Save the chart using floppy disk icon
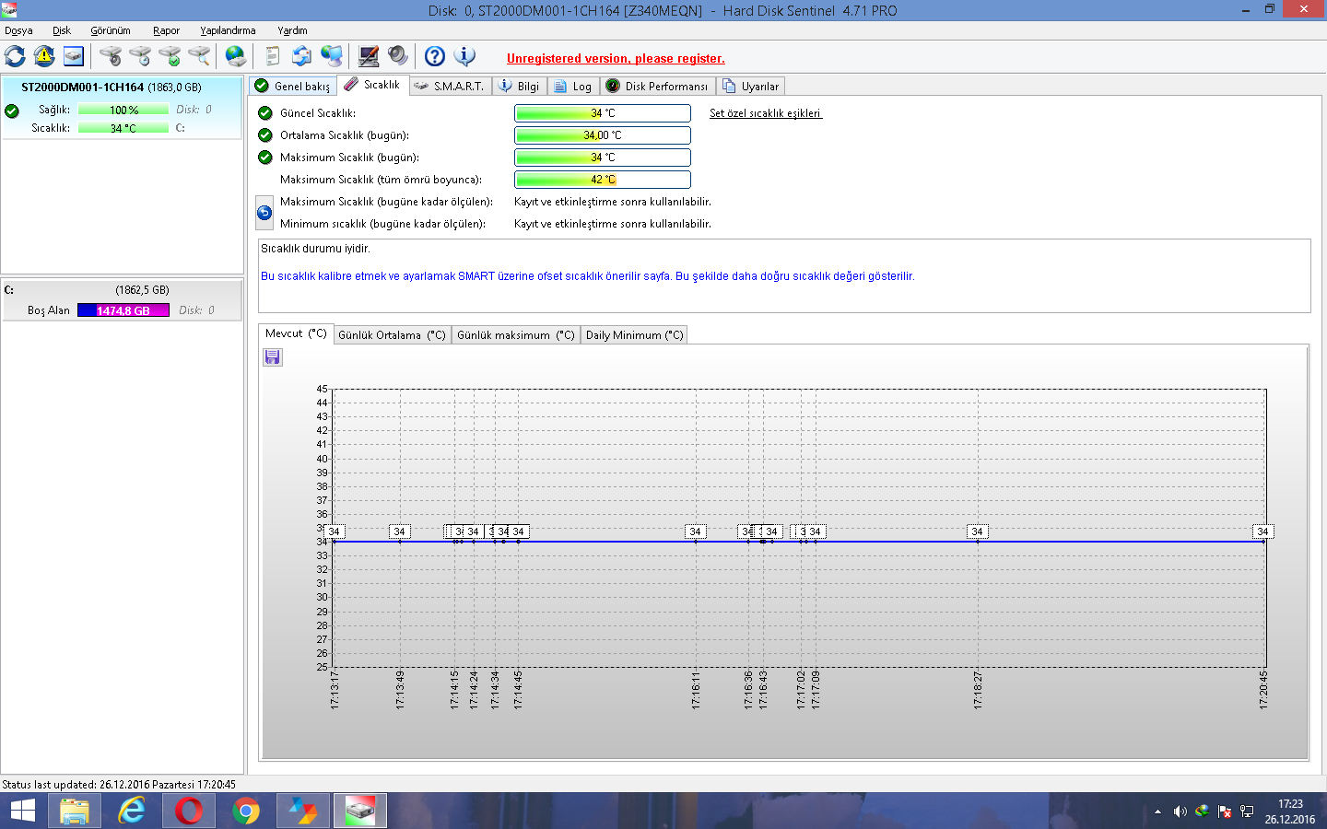 coord(273,357)
